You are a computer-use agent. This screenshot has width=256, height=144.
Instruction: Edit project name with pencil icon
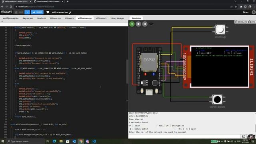pos(70,12)
